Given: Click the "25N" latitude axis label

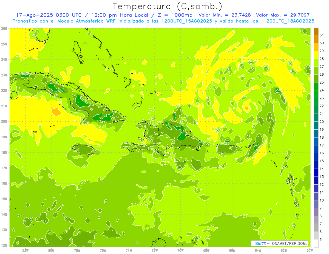Looking at the screenshot, I should [x=4, y=44].
